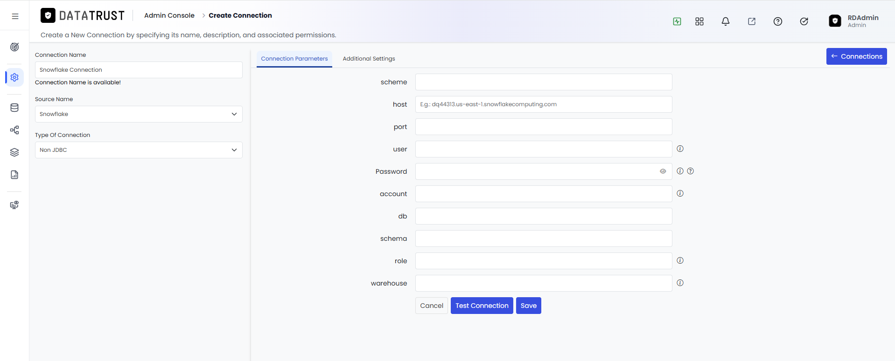Click the DataTrust shield logo
The image size is (895, 361).
pos(48,15)
